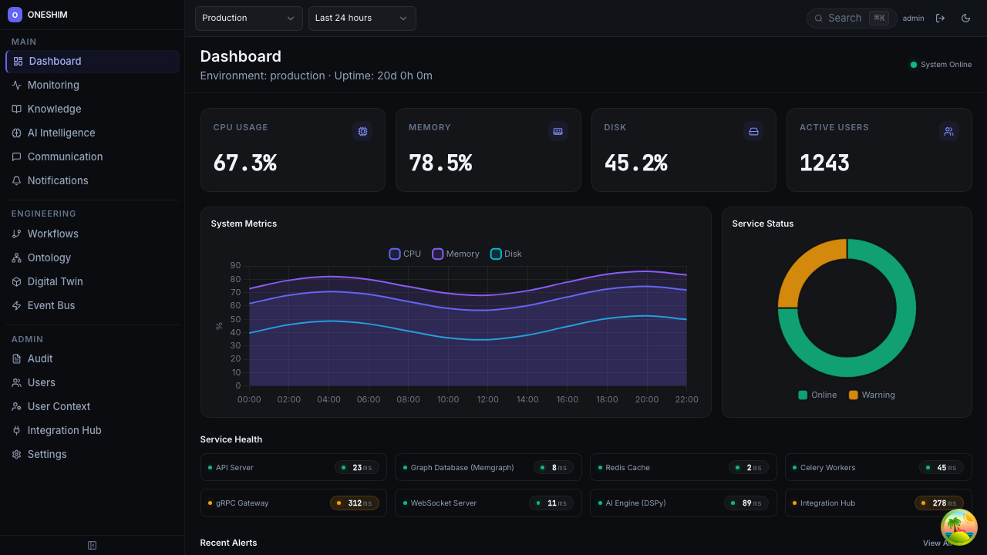Click the Memory card keyboard icon
The width and height of the screenshot is (987, 555).
pos(558,131)
